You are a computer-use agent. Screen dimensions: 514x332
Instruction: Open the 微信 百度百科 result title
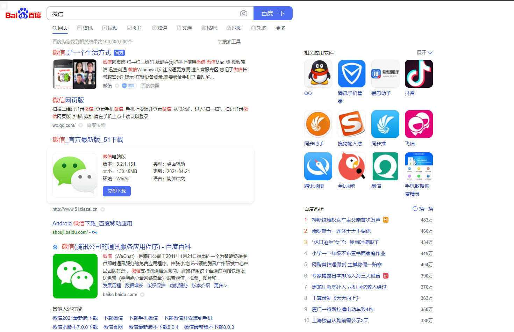coord(126,247)
